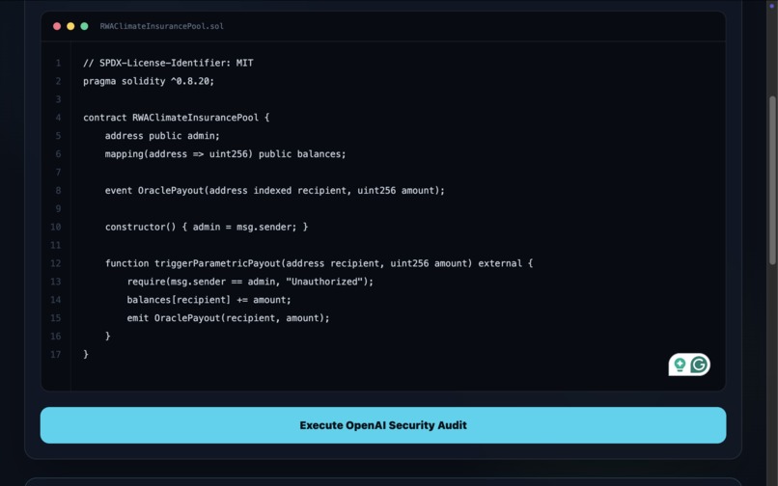Click the balances[recipient] += amount line
The image size is (778, 486).
[208, 300]
